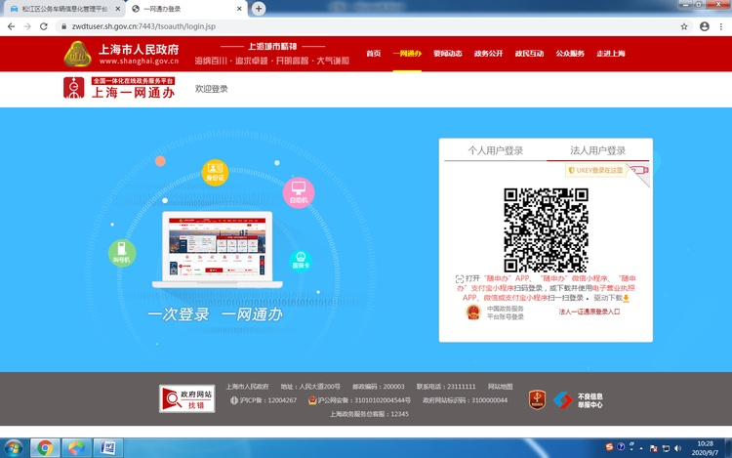Click the 上海政务服务总客服：12345 text
The width and height of the screenshot is (732, 458).
(x=369, y=414)
